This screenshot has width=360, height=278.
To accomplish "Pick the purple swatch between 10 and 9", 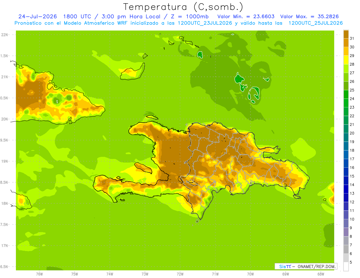I will pos(346,223).
